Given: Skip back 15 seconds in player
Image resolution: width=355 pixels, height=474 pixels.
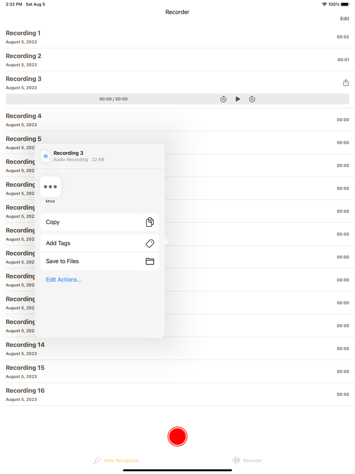Looking at the screenshot, I should click(223, 99).
